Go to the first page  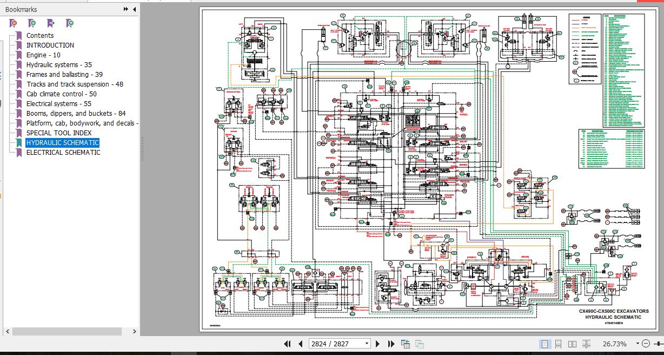click(x=287, y=344)
